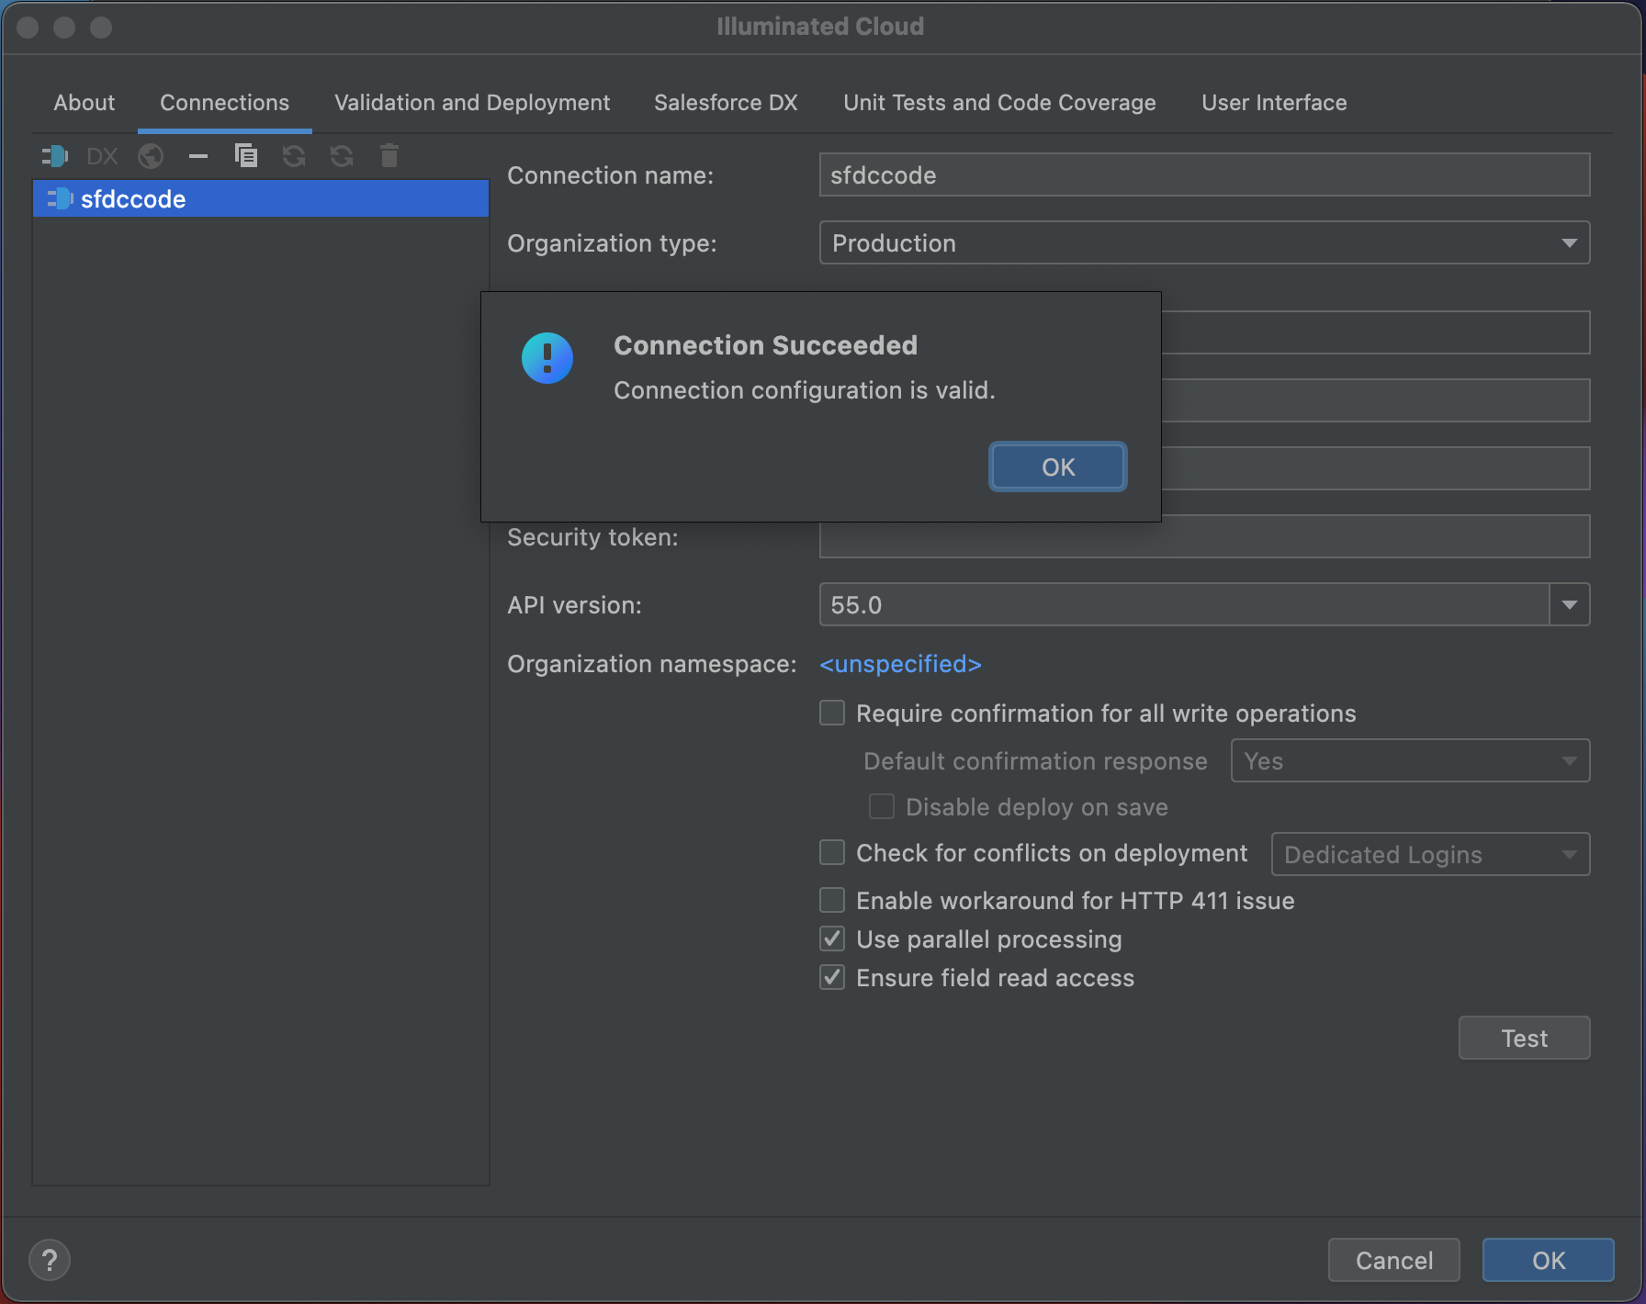Viewport: 1646px width, 1304px height.
Task: Click the copy connection icon
Action: pyautogui.click(x=246, y=156)
